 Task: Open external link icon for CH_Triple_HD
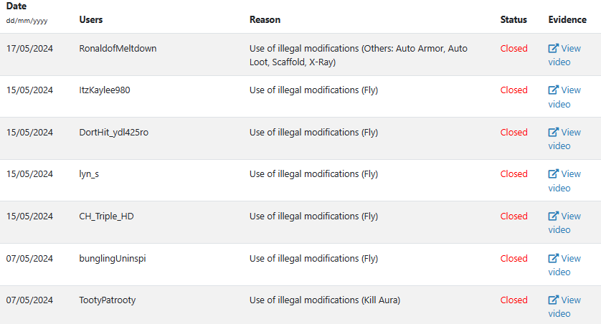point(553,216)
